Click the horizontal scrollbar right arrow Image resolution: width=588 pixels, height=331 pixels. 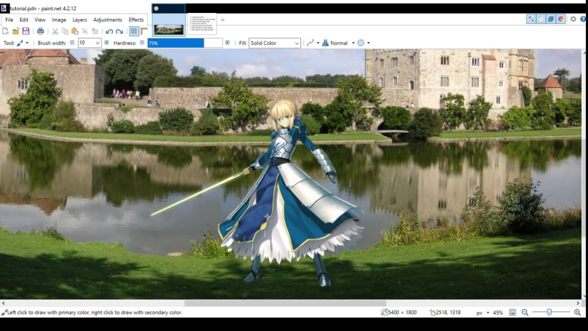[578, 303]
